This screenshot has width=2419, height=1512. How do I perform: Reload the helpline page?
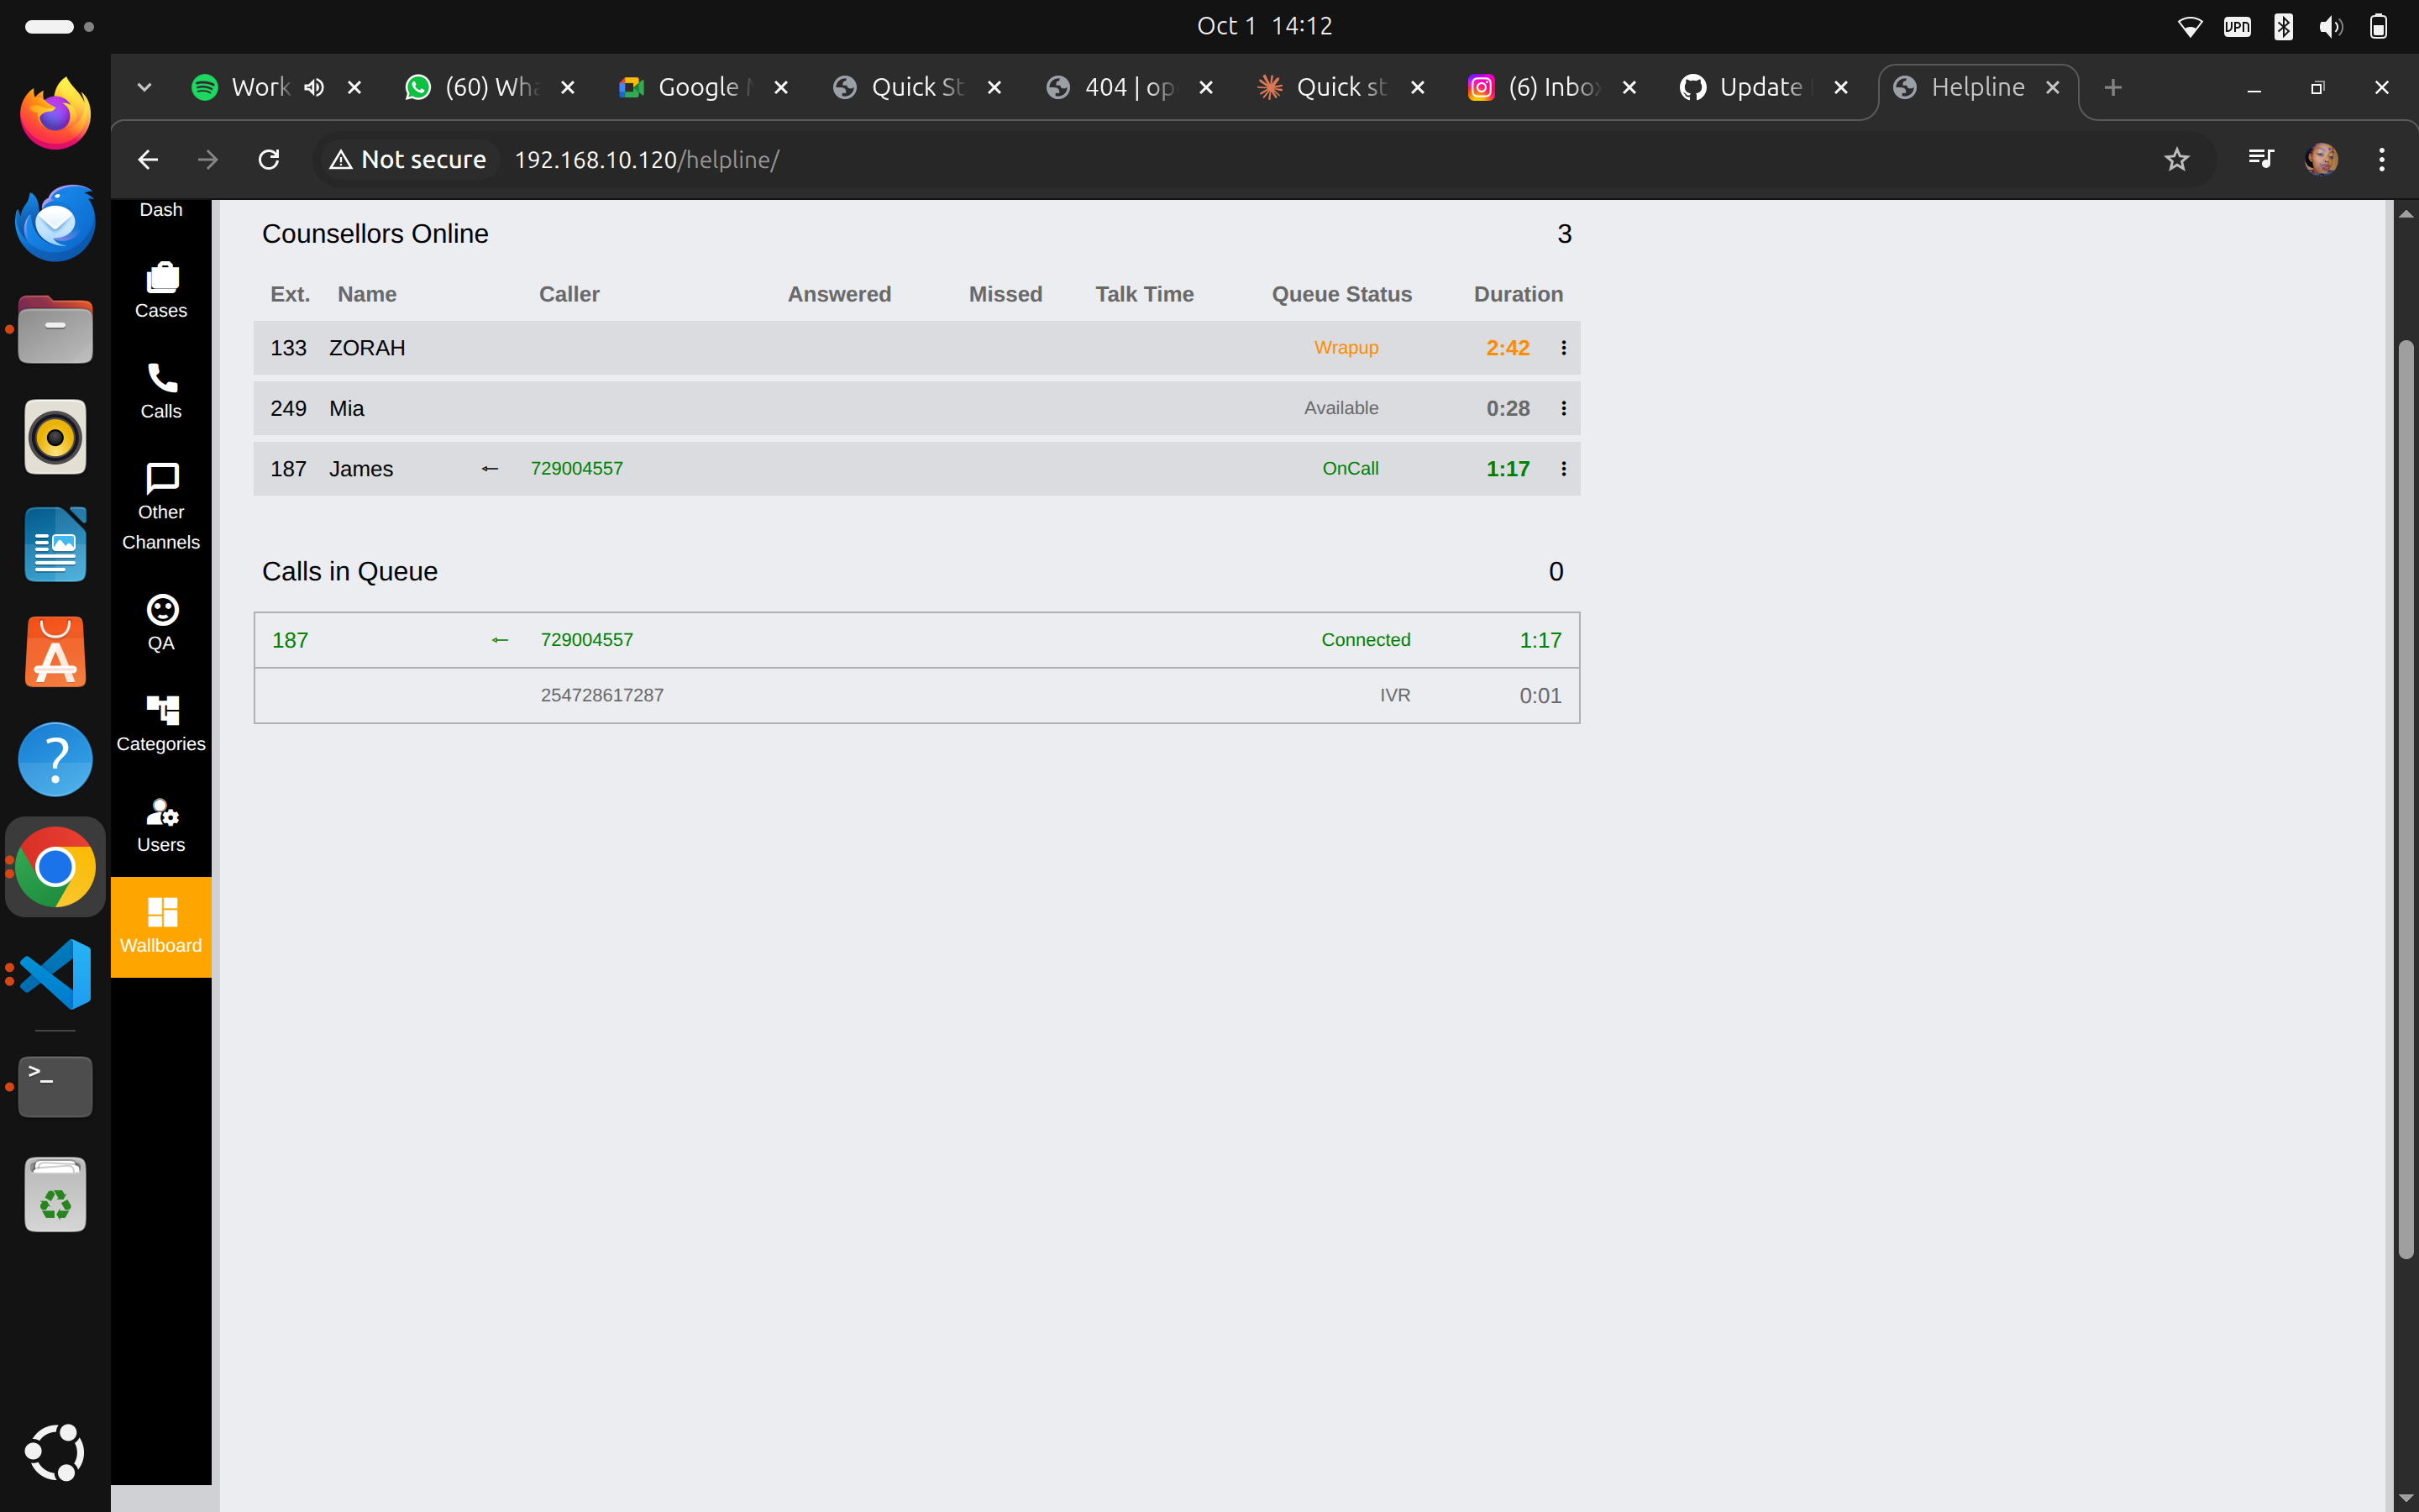tap(268, 159)
